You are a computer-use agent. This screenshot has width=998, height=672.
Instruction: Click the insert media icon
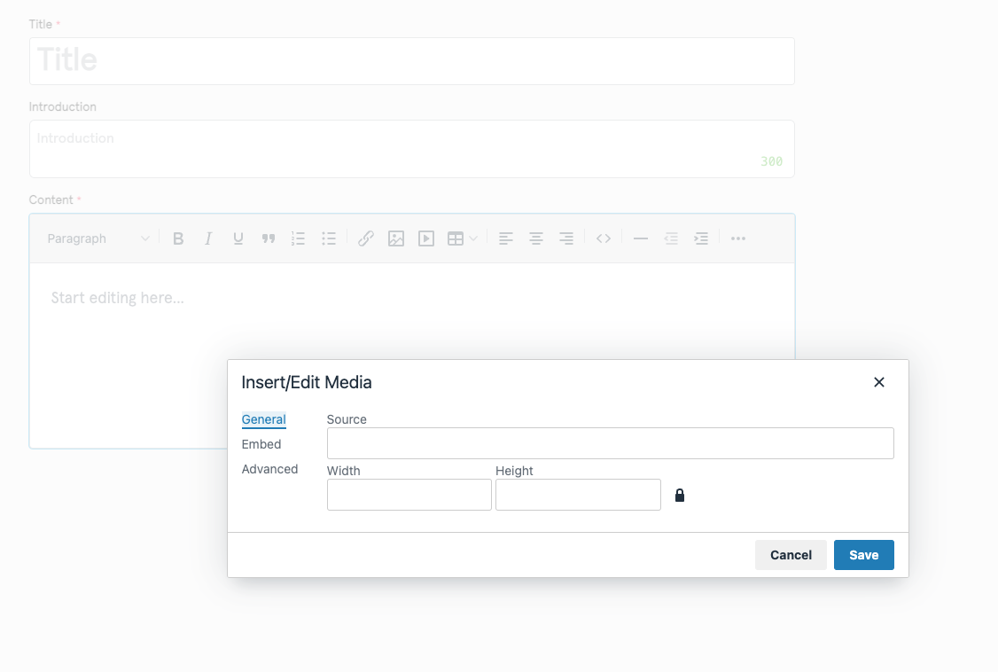[426, 238]
